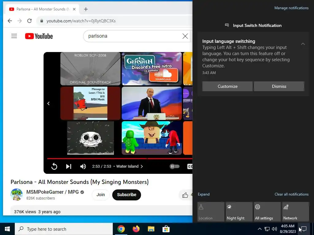The width and height of the screenshot is (314, 235).
Task: Mute the video volume
Action: [83, 166]
